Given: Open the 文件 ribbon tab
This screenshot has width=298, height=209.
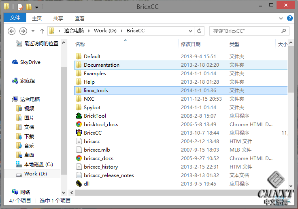Looking at the screenshot, I should pyautogui.click(x=15, y=18).
